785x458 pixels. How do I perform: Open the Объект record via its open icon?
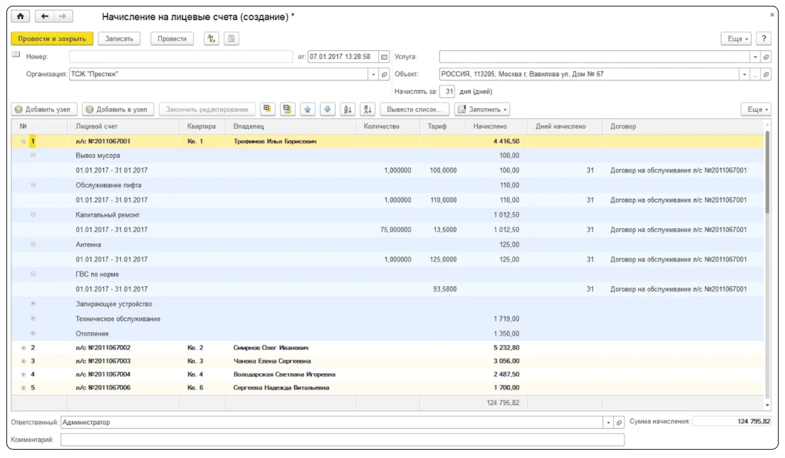pyautogui.click(x=766, y=74)
